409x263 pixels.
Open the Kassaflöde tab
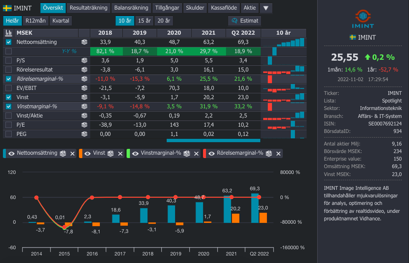[224, 8]
